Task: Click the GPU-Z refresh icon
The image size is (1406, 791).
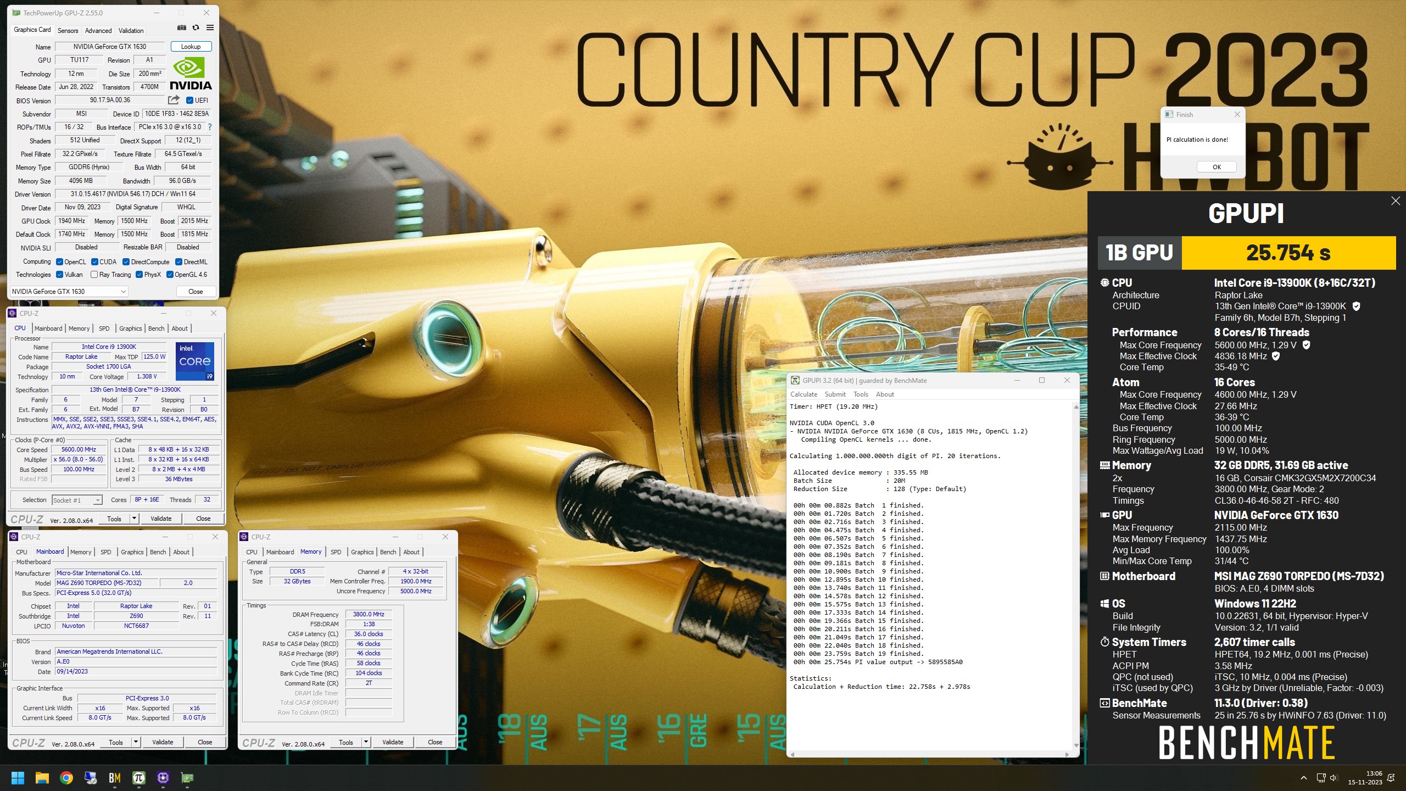Action: [196, 27]
